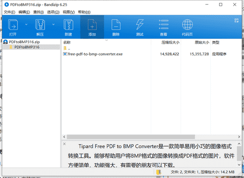Click horizontal scrollbar right arrow
Viewport: 244px width, 178px height.
(239, 137)
